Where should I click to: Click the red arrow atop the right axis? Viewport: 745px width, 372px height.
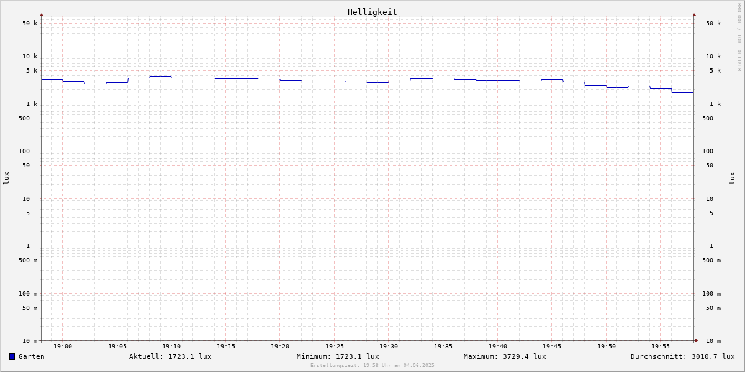click(x=694, y=14)
